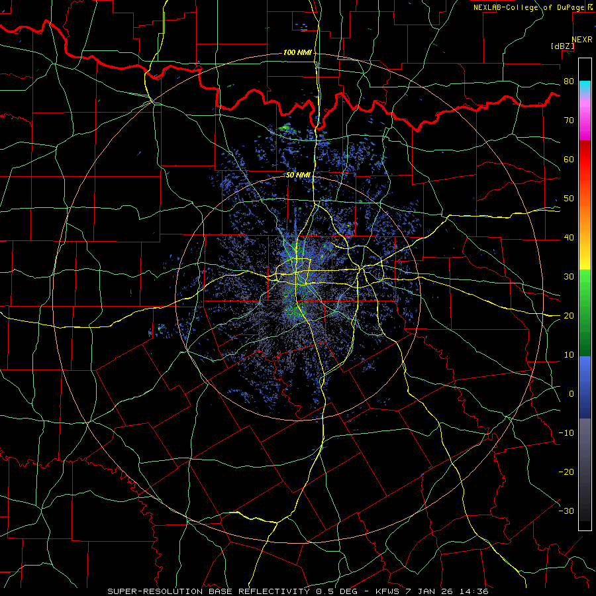Click the 60 value on the dBZ scale
596x596 pixels.
click(569, 159)
